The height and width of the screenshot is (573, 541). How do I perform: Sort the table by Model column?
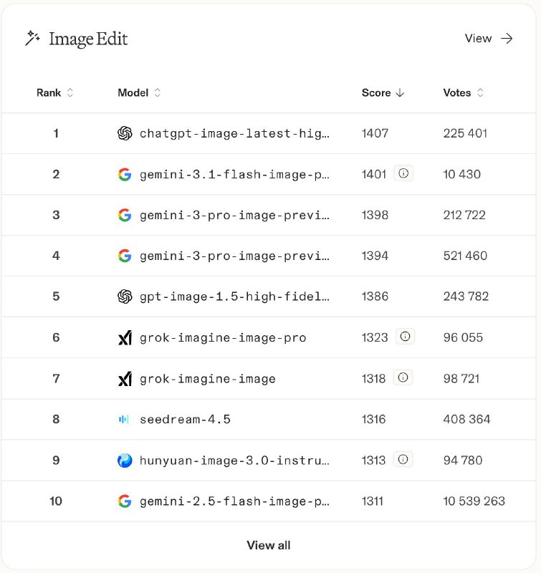pos(139,92)
